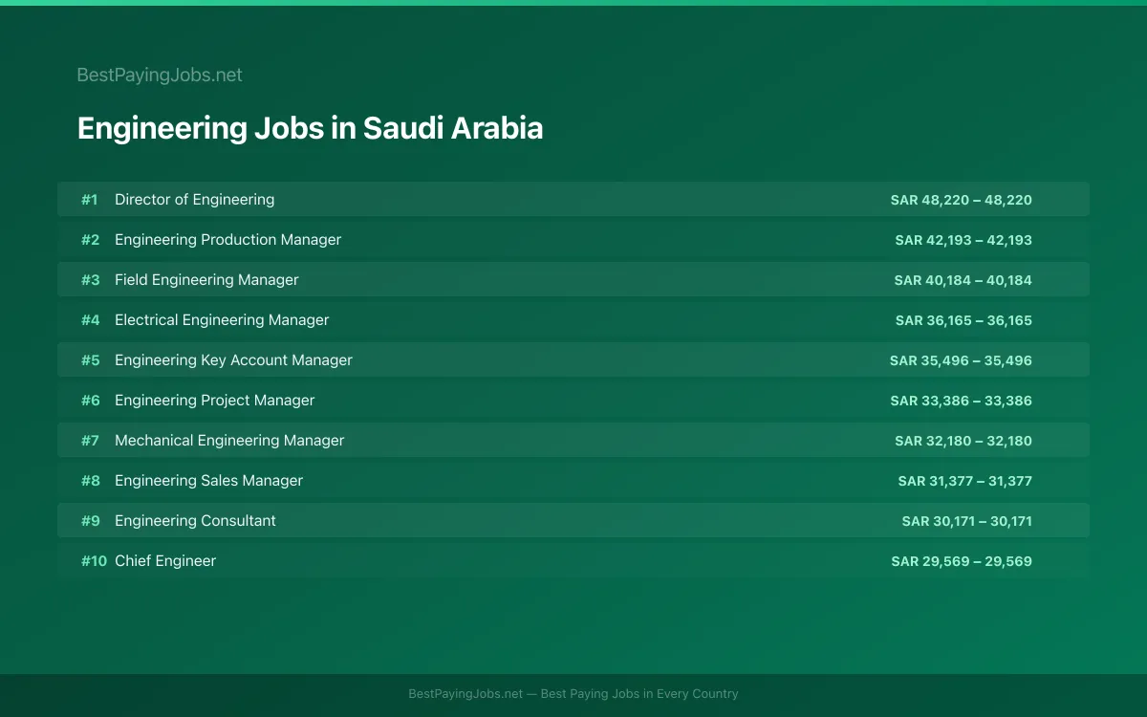The image size is (1147, 717).
Task: Click the #7 rank number
Action: click(x=90, y=441)
